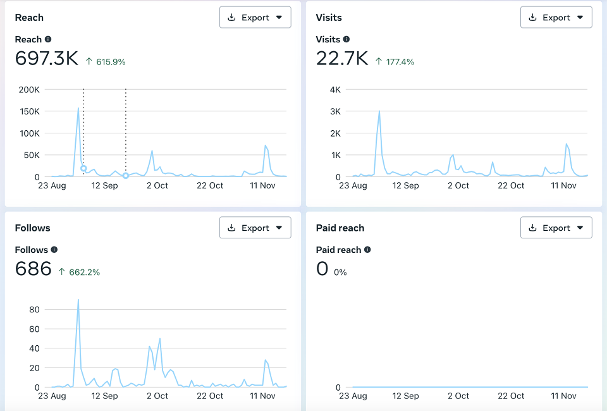
Task: Click the 662.2% follows growth indicator
Action: (80, 272)
